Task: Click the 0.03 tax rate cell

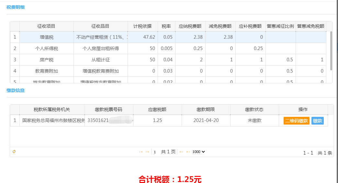Action: (x=166, y=71)
